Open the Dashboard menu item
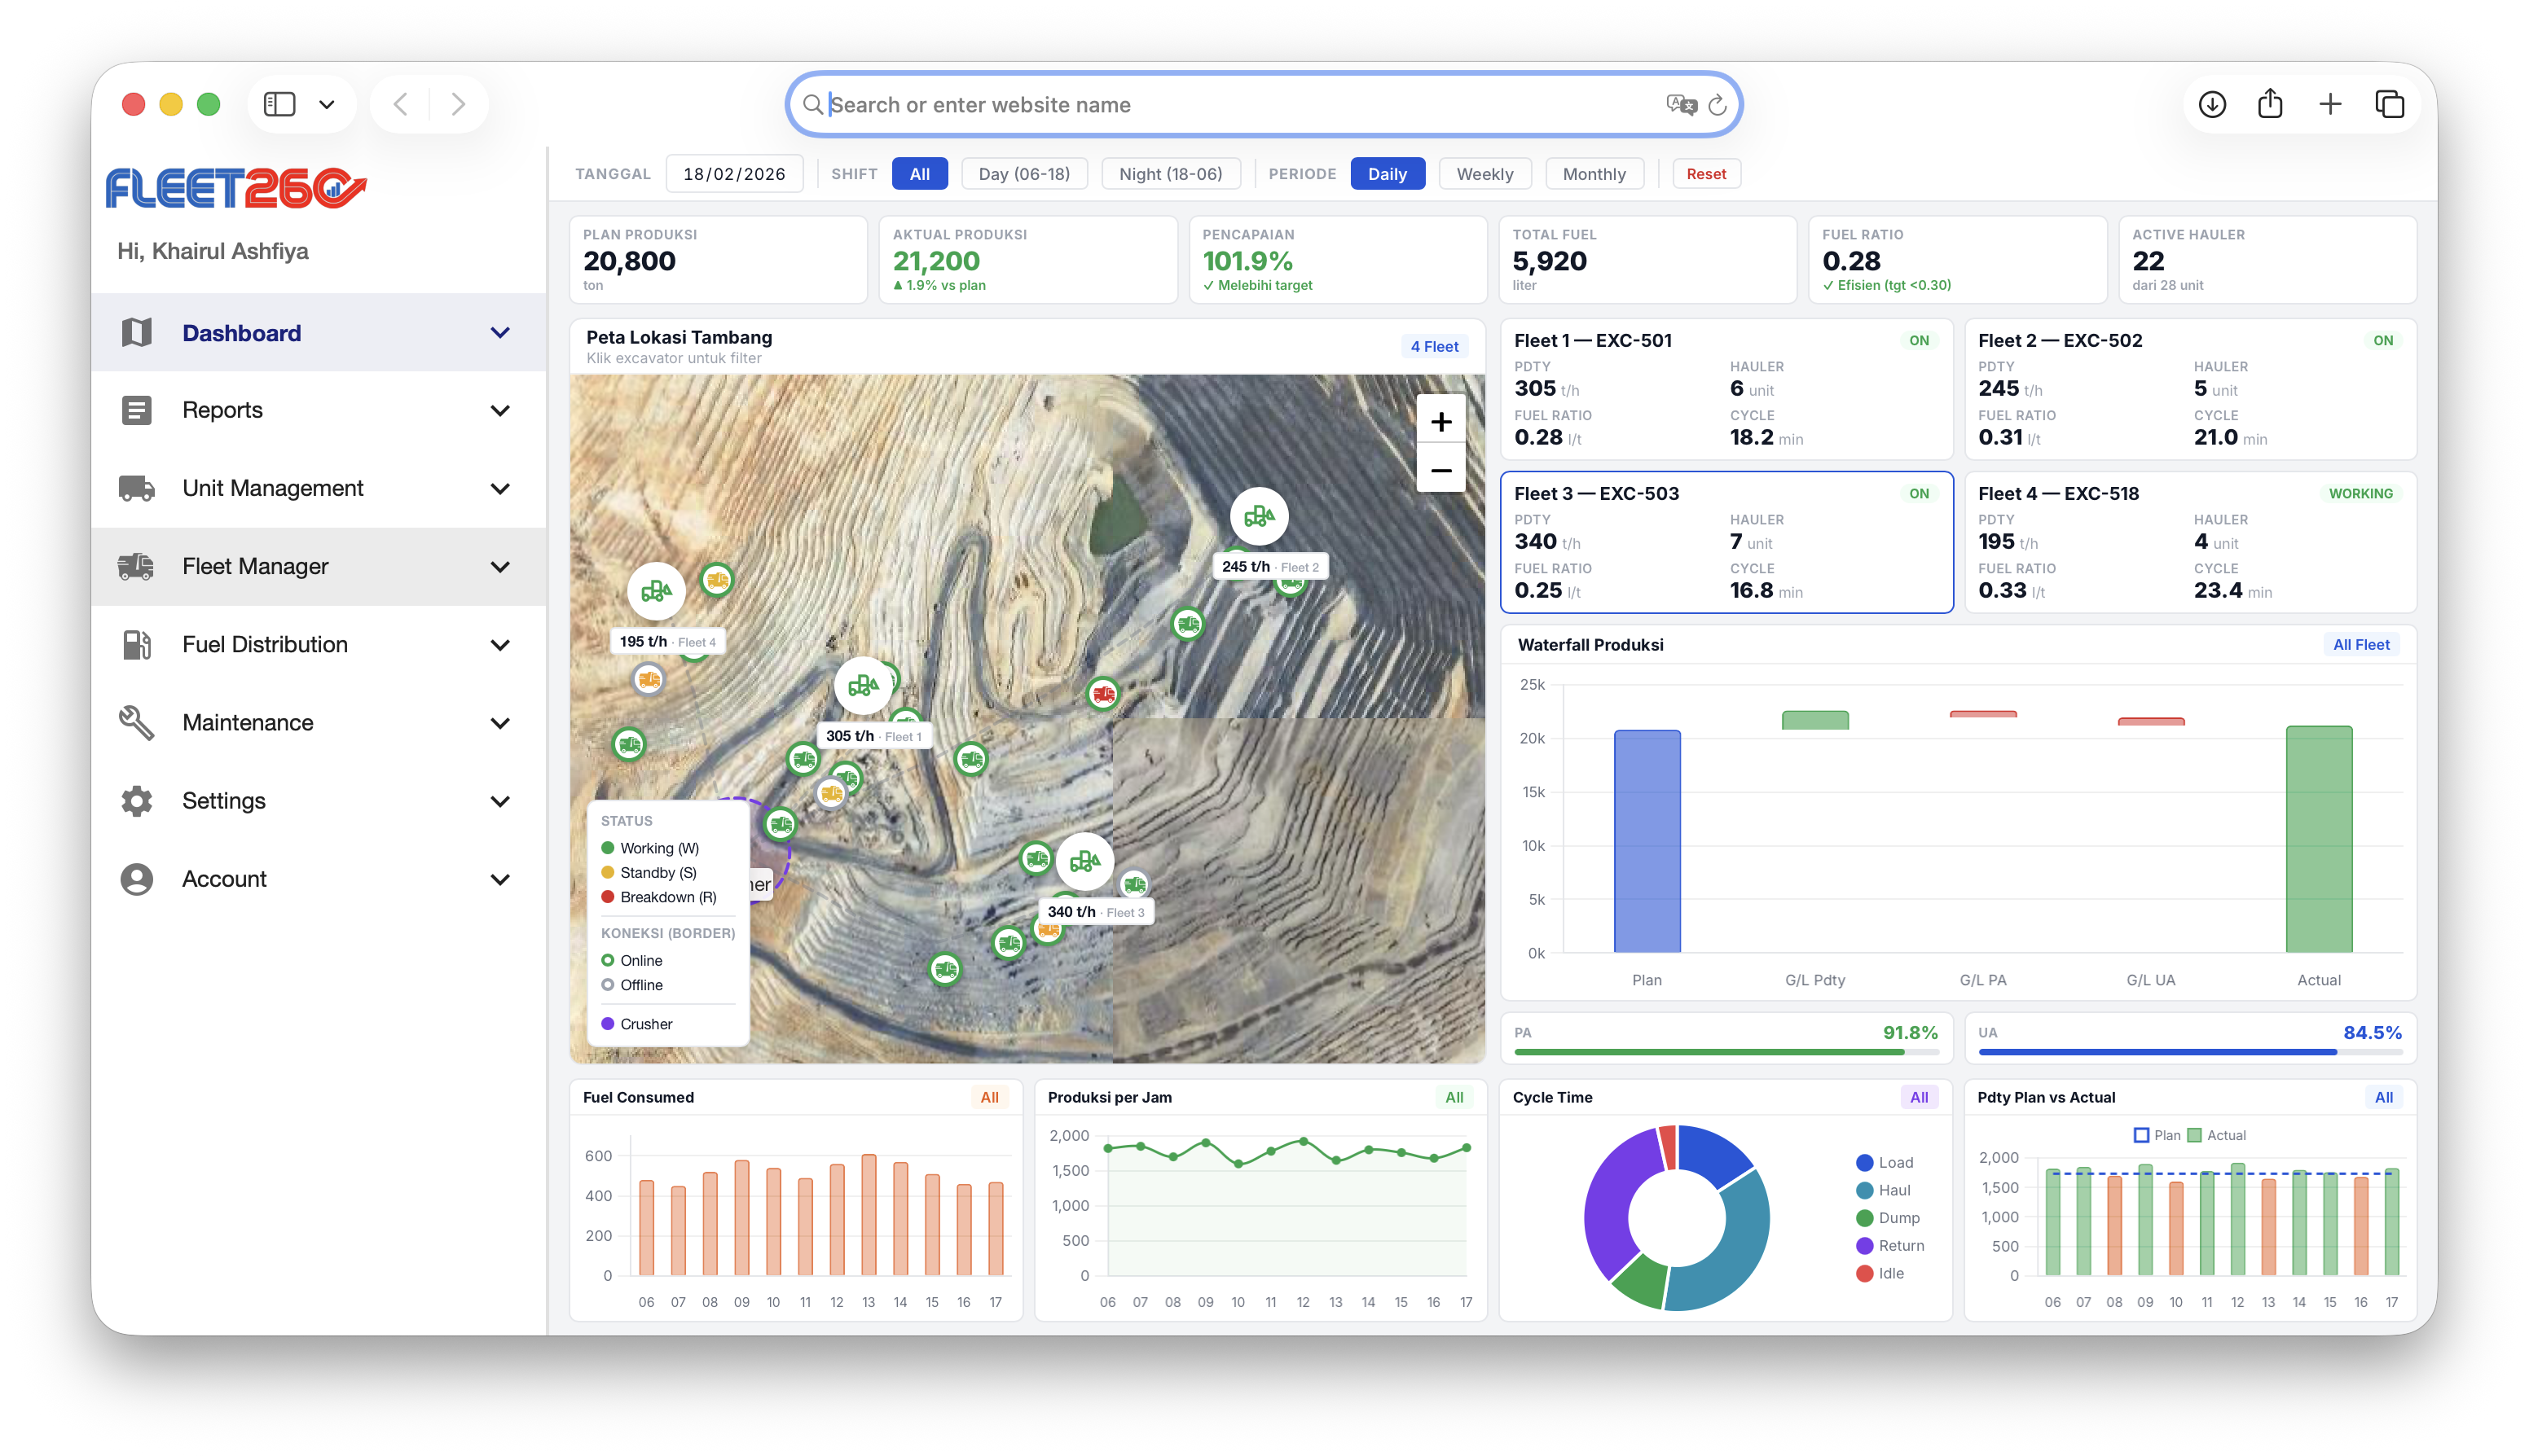This screenshot has width=2529, height=1456. tap(318, 332)
